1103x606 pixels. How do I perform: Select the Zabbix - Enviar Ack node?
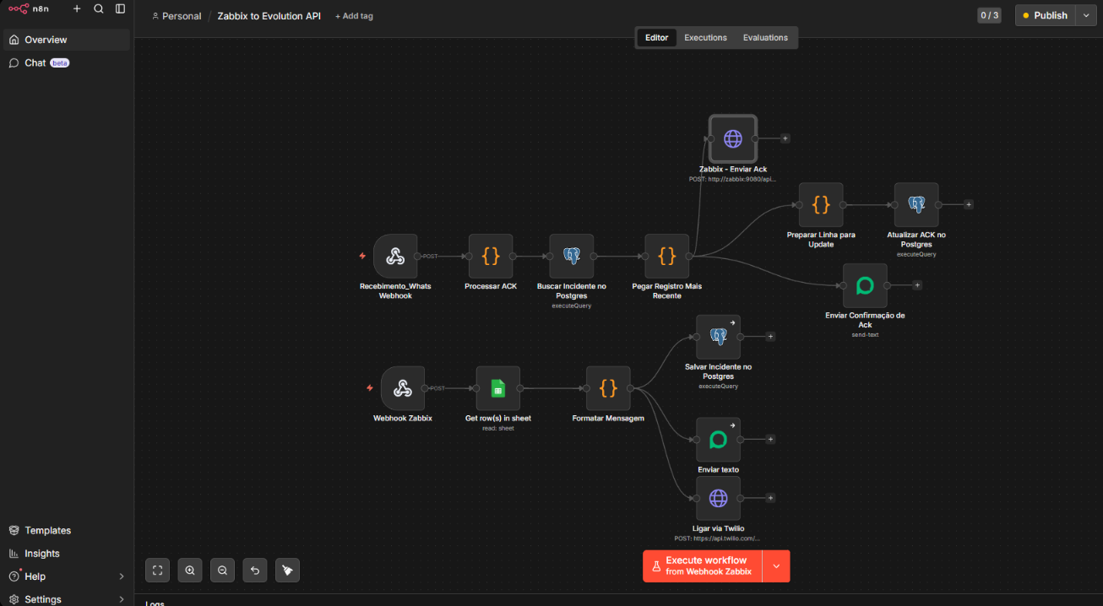(x=732, y=138)
